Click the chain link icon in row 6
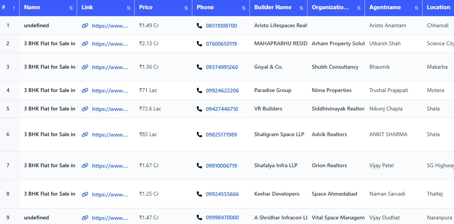Image resolution: width=454 pixels, height=224 pixels. (85, 135)
